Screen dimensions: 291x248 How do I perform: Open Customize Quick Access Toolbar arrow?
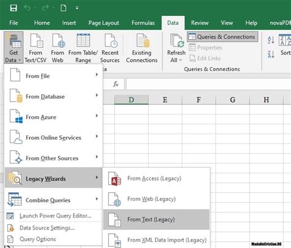pyautogui.click(x=77, y=8)
